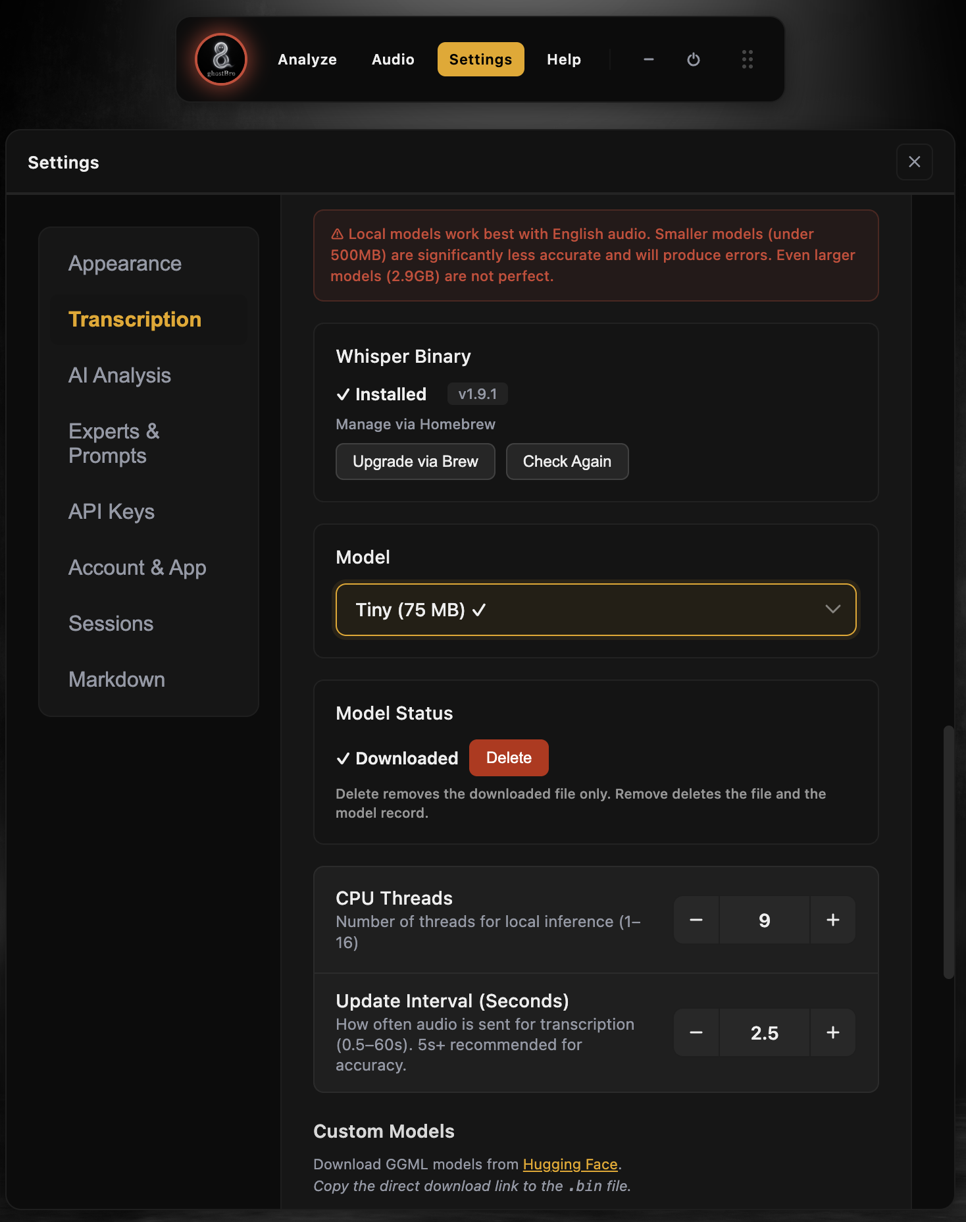This screenshot has height=1222, width=966.
Task: Open the Hugging Face link
Action: (x=571, y=1164)
